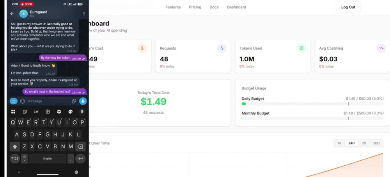
Task: Open the bot commands menu button
Action: point(13,101)
